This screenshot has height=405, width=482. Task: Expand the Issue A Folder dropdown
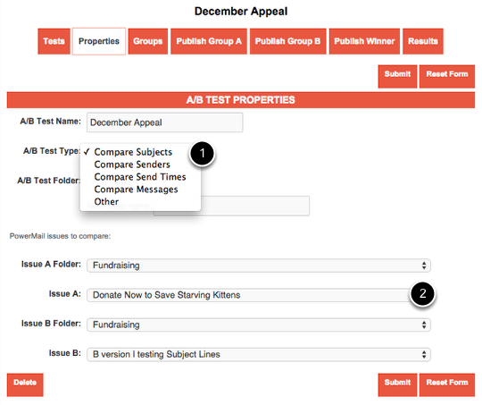[x=259, y=266]
